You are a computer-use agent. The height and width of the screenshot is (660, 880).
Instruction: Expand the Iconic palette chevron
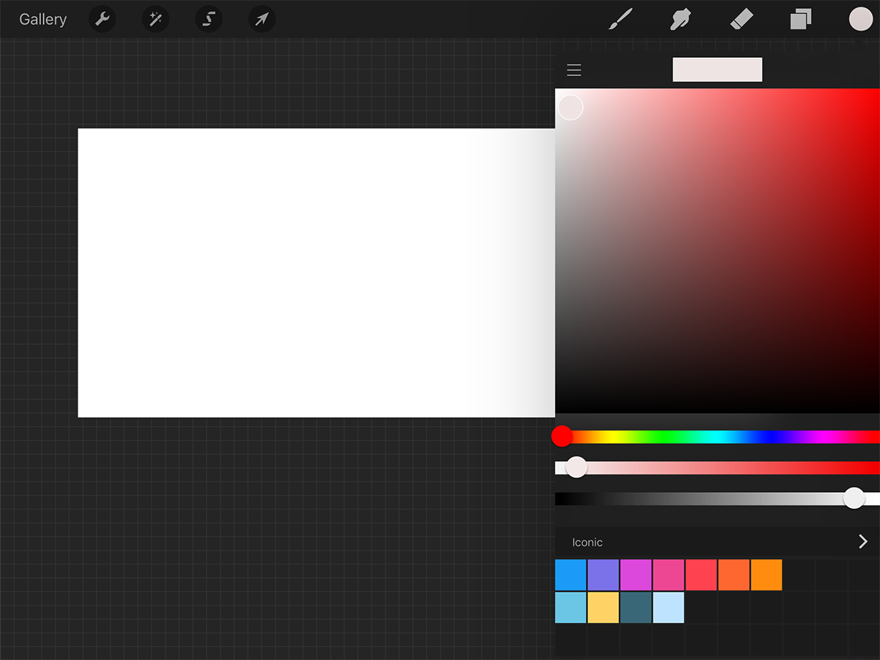coord(862,542)
